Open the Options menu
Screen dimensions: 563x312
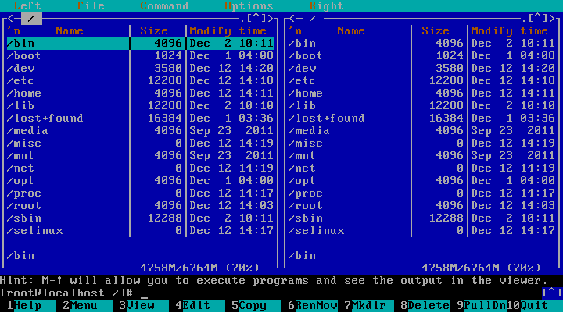click(249, 5)
